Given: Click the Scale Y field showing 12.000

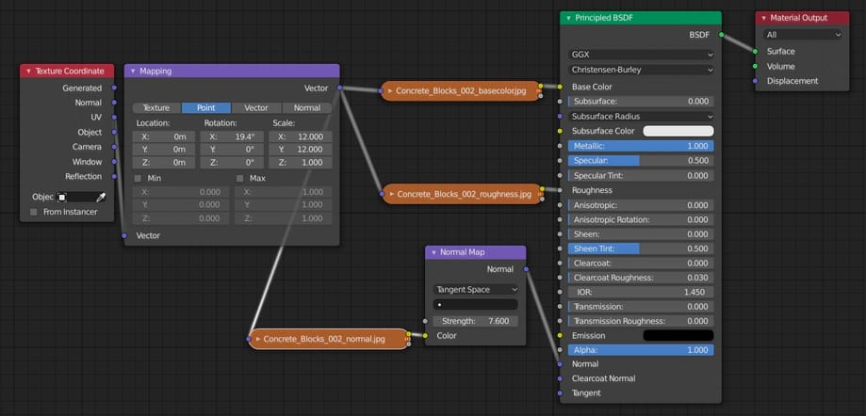Looking at the screenshot, I should 300,150.
